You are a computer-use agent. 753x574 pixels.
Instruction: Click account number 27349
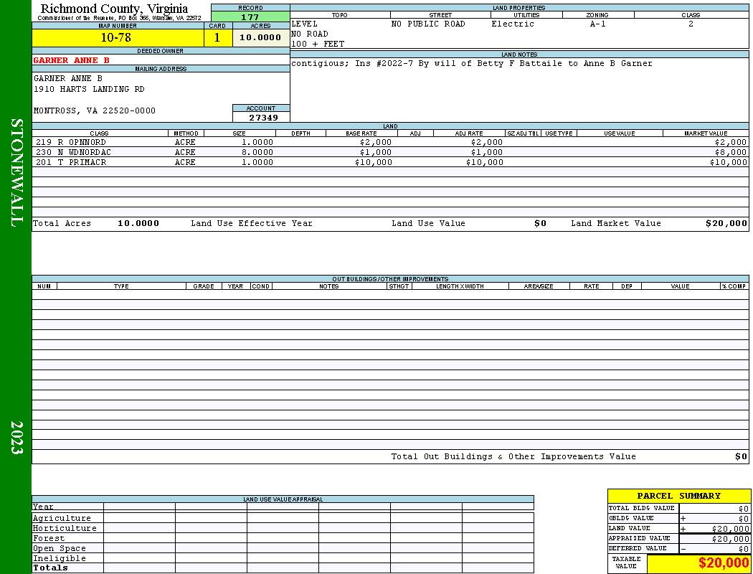(x=263, y=117)
